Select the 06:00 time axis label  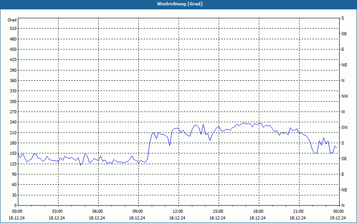(98, 211)
